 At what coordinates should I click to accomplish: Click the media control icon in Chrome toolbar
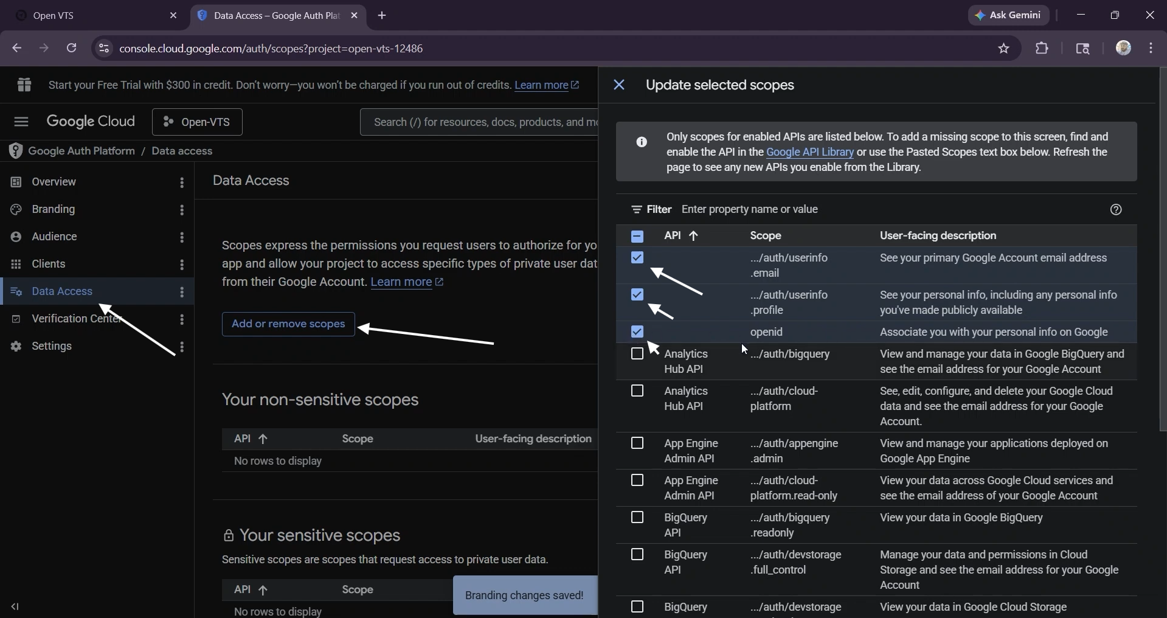click(x=1083, y=49)
